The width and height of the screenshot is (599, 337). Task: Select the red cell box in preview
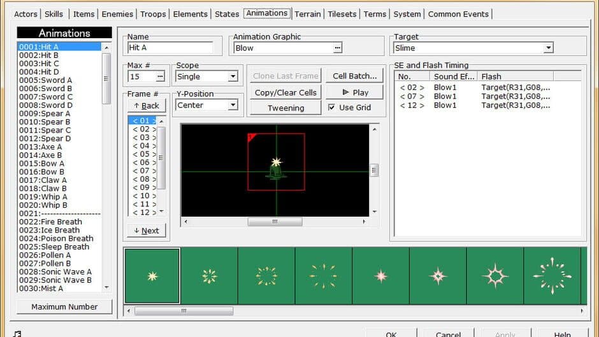pyautogui.click(x=276, y=161)
